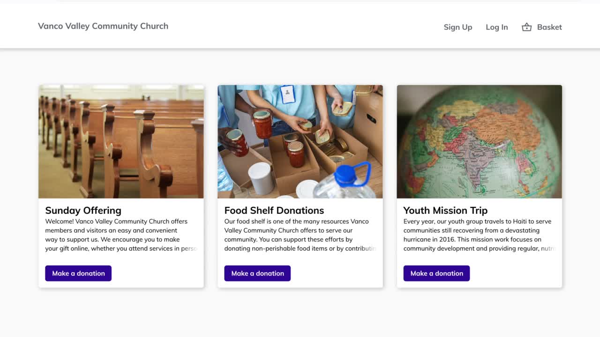600x337 pixels.
Task: Select the Sunday Offering card panel
Action: coord(121,185)
